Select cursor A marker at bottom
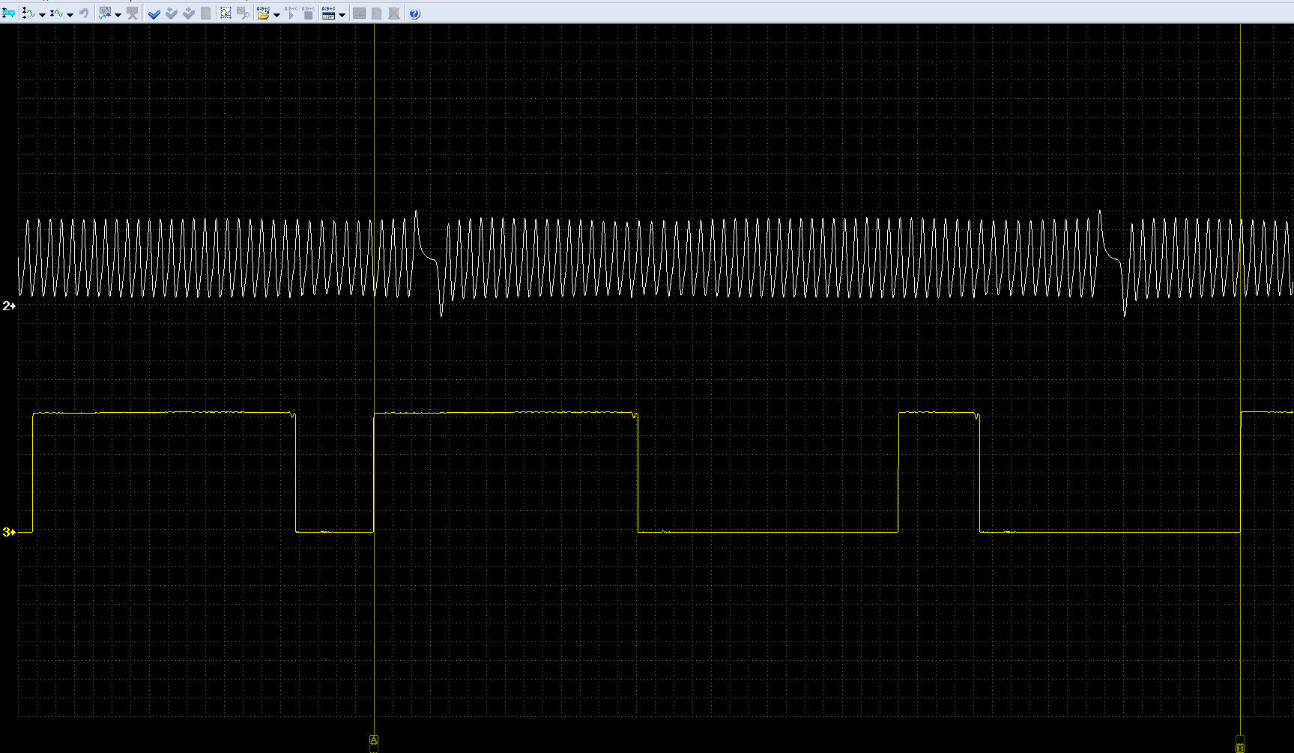The height and width of the screenshot is (753, 1294). click(x=374, y=740)
